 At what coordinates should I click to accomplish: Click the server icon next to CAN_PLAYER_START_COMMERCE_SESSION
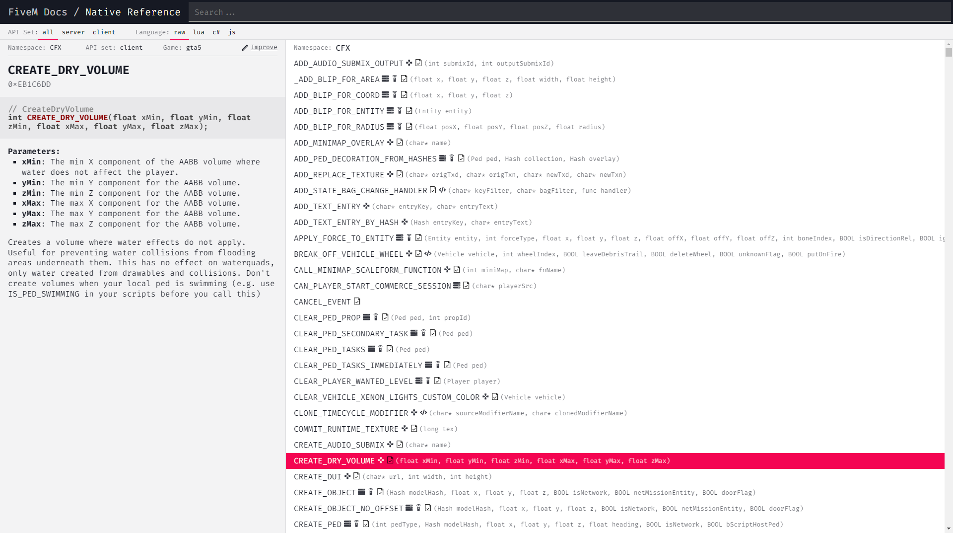click(x=457, y=286)
